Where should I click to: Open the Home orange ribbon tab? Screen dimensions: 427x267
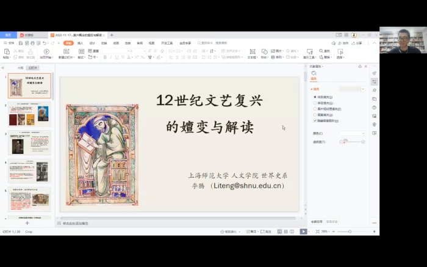(x=68, y=43)
